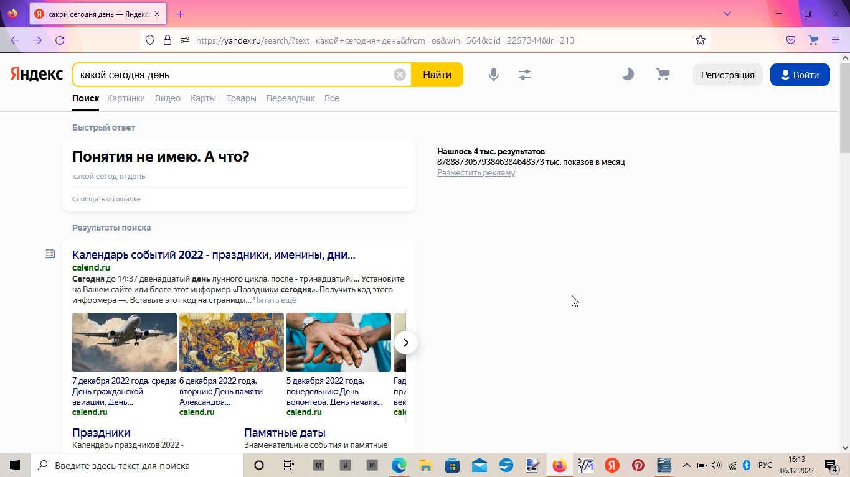Screen dimensions: 850x477
Task: Click the address bar URL
Action: point(385,40)
